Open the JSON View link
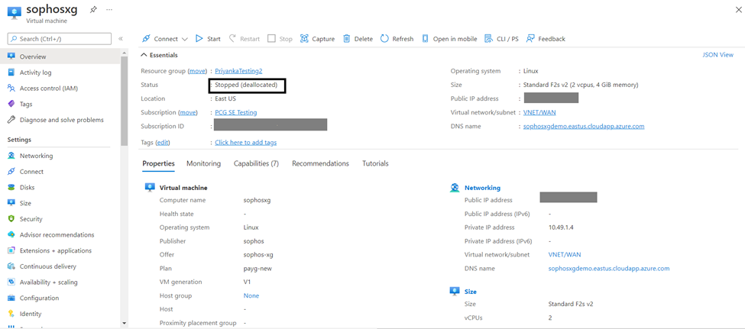Viewport: 745px width, 329px height. click(717, 55)
